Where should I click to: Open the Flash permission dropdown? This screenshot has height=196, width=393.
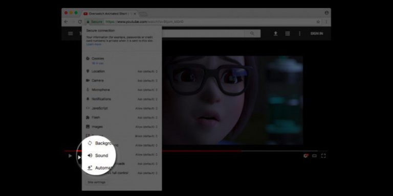[147, 118]
